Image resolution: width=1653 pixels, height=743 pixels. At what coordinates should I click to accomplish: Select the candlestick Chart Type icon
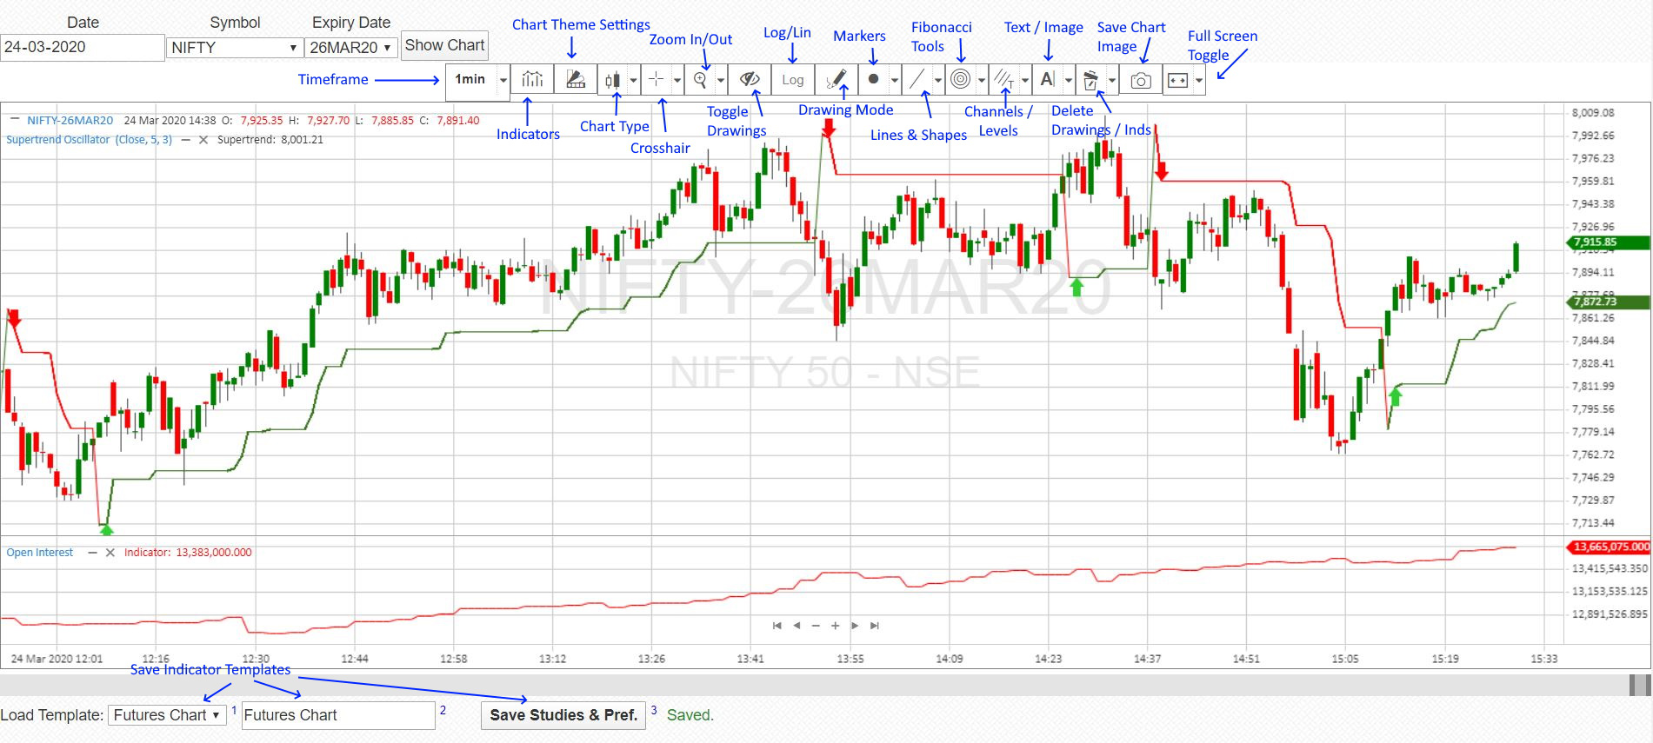pyautogui.click(x=612, y=80)
